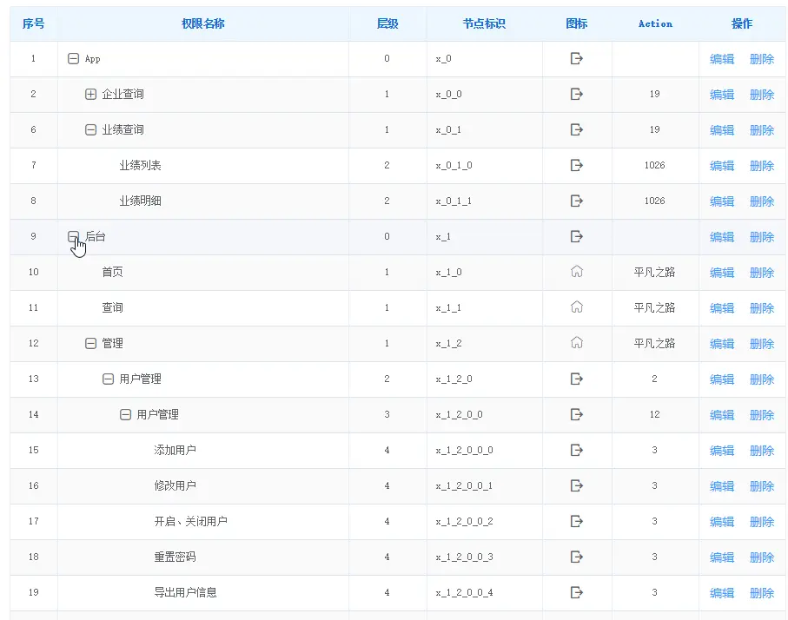
Task: Click the icon in 业绩查询 row
Action: (x=576, y=129)
